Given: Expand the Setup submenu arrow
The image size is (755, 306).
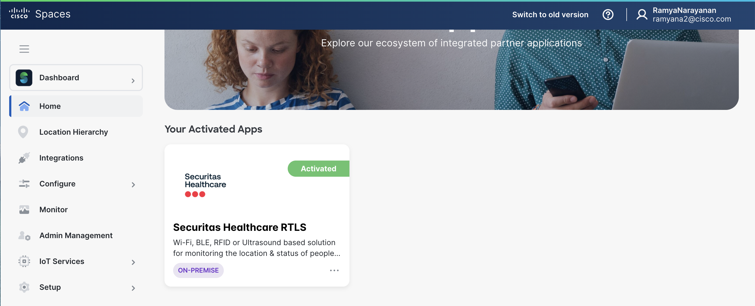Looking at the screenshot, I should 133,288.
